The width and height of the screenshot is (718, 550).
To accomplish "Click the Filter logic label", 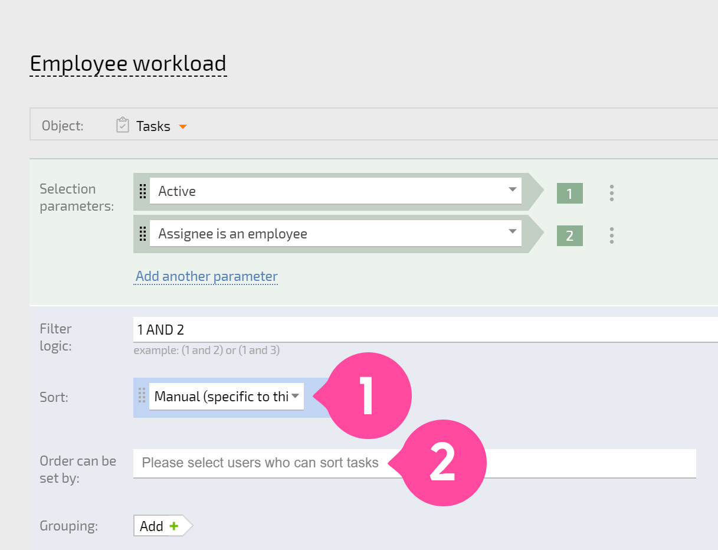I will pyautogui.click(x=56, y=337).
